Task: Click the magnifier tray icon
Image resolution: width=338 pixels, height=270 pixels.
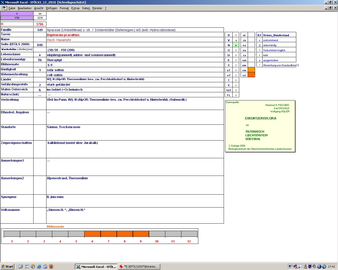Action: 300,267
